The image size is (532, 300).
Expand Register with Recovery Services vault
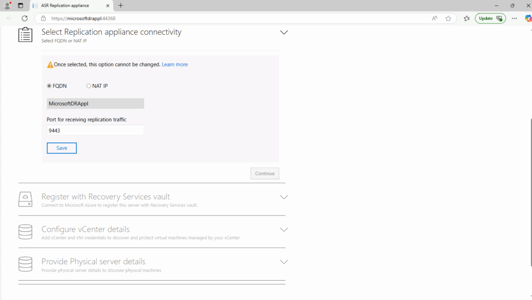284,197
